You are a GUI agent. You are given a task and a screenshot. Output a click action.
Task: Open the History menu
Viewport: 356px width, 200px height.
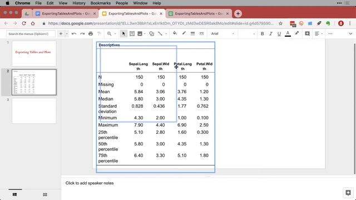[79, 3]
